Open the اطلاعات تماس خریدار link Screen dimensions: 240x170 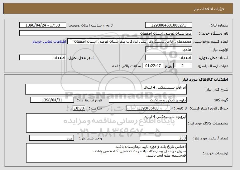pyautogui.click(x=49, y=41)
